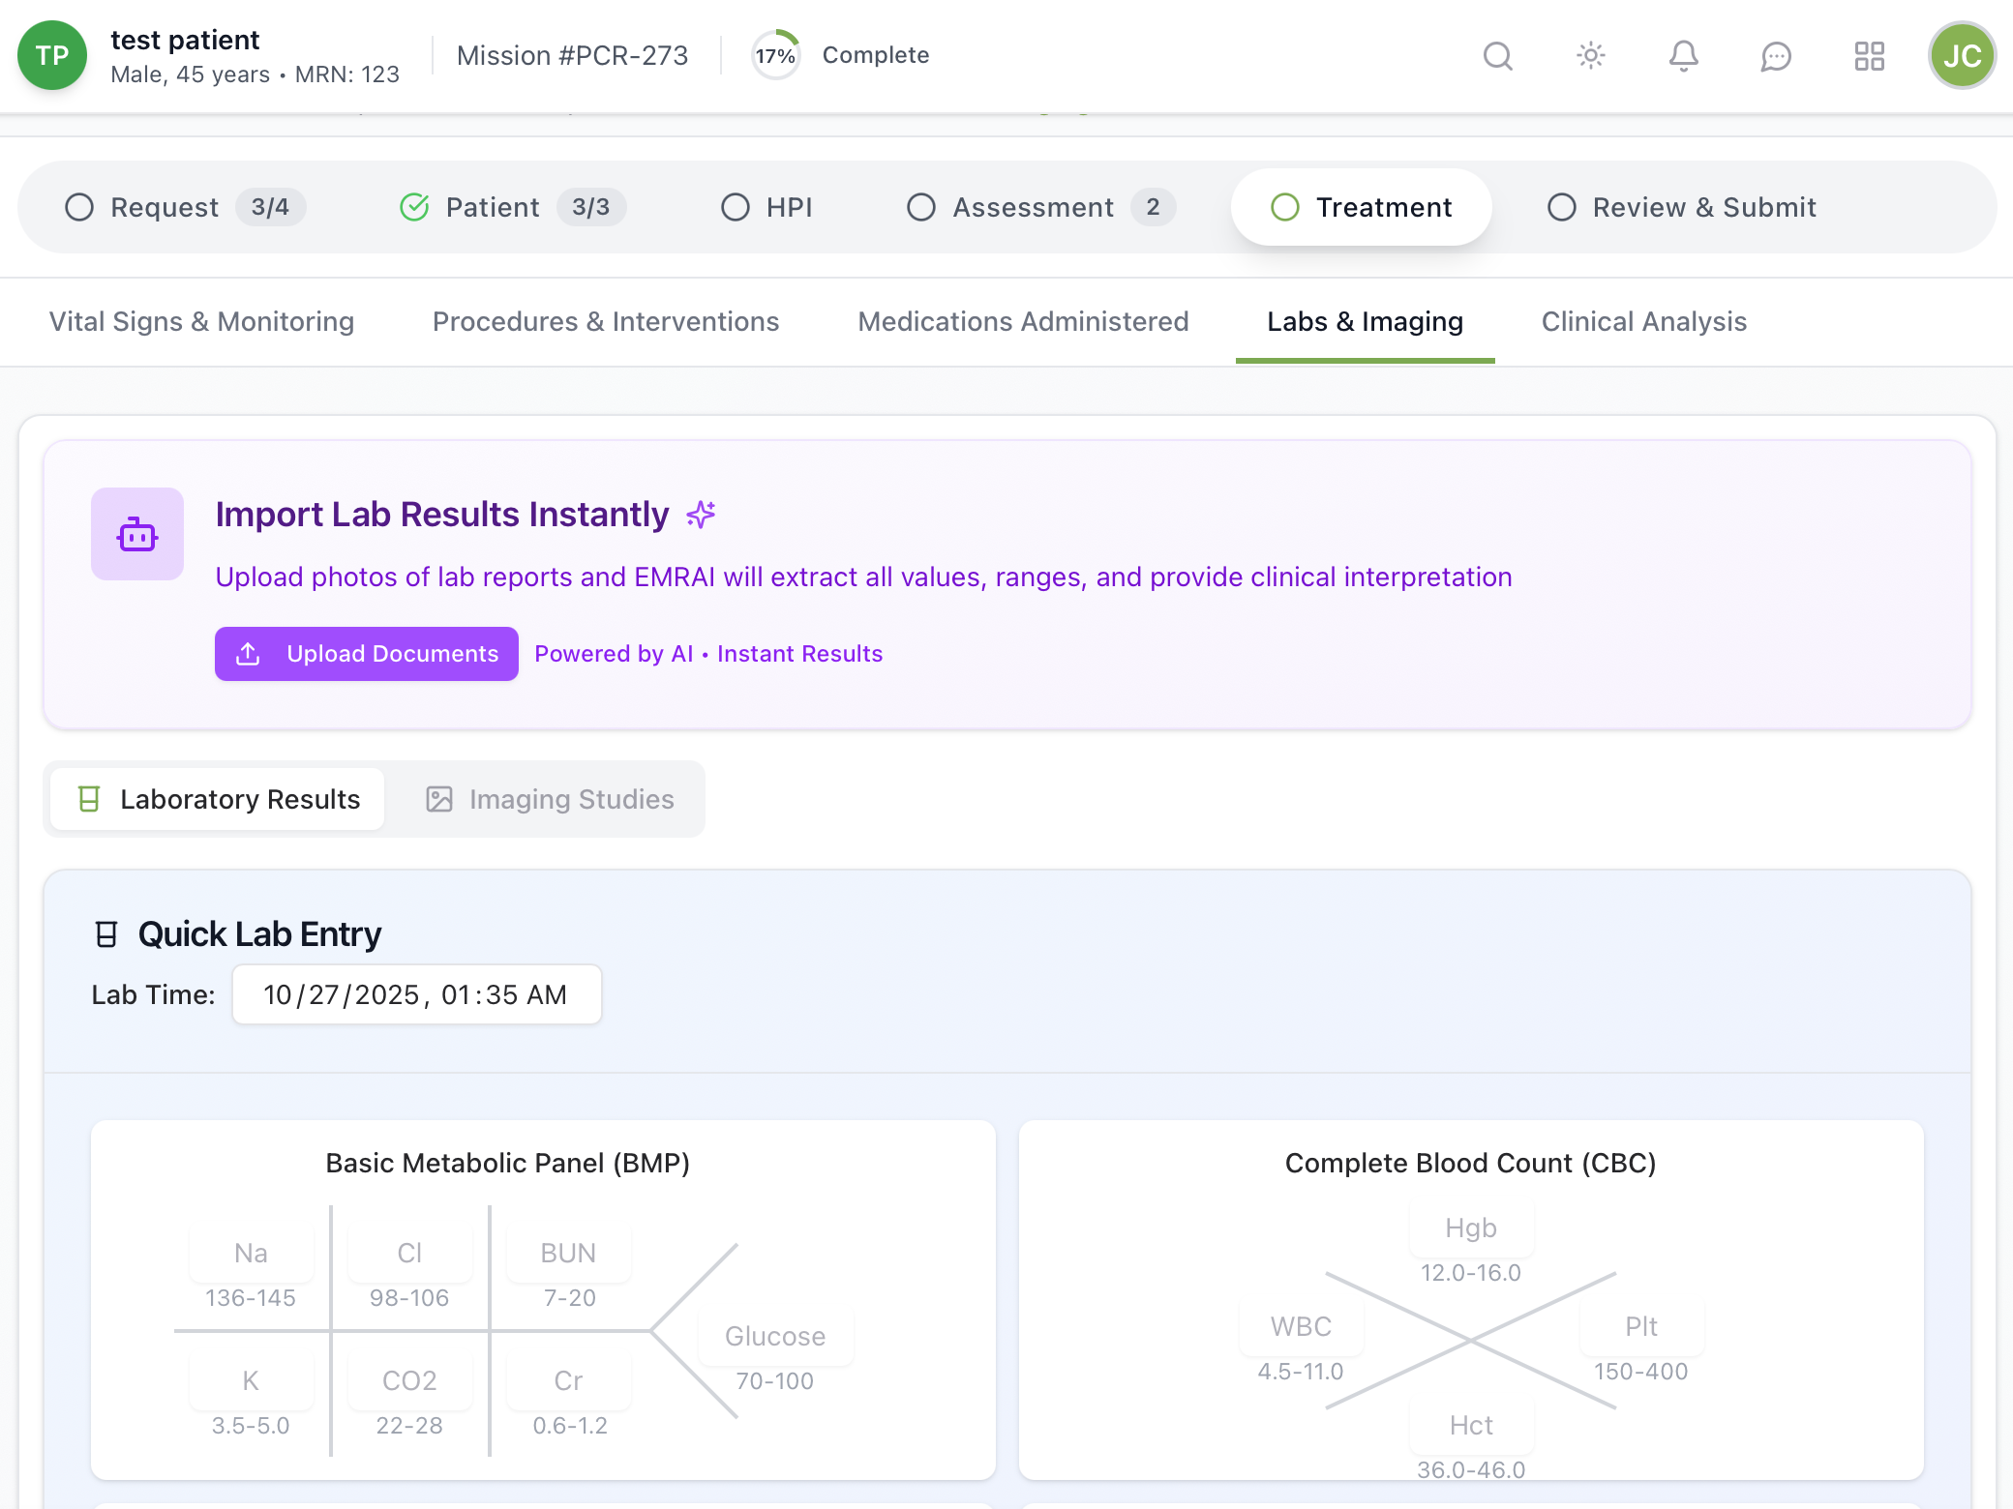Open the apps grid icon
This screenshot has width=2013, height=1509.
point(1869,56)
